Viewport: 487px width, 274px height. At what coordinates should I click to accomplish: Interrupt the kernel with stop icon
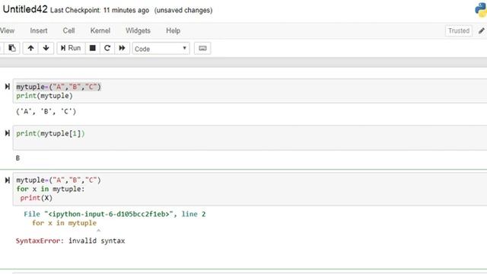93,48
